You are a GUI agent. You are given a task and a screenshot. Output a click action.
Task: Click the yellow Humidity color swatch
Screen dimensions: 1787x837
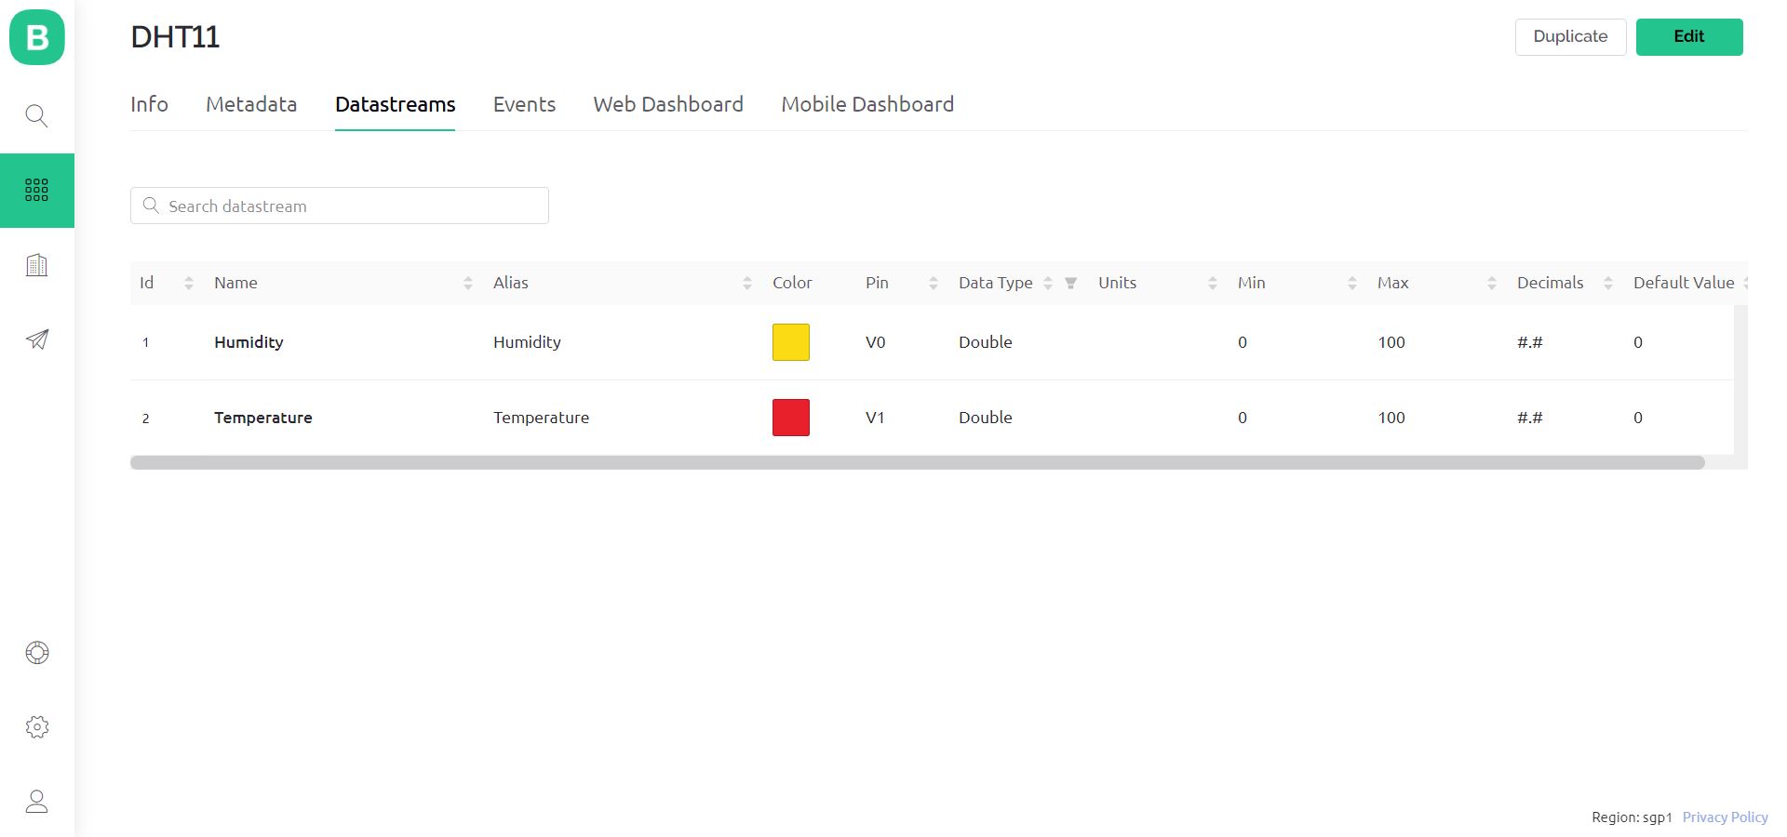point(791,342)
